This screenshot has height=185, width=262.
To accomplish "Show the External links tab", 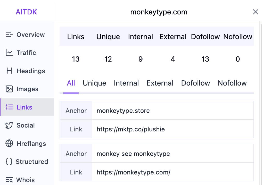I will point(160,83).
